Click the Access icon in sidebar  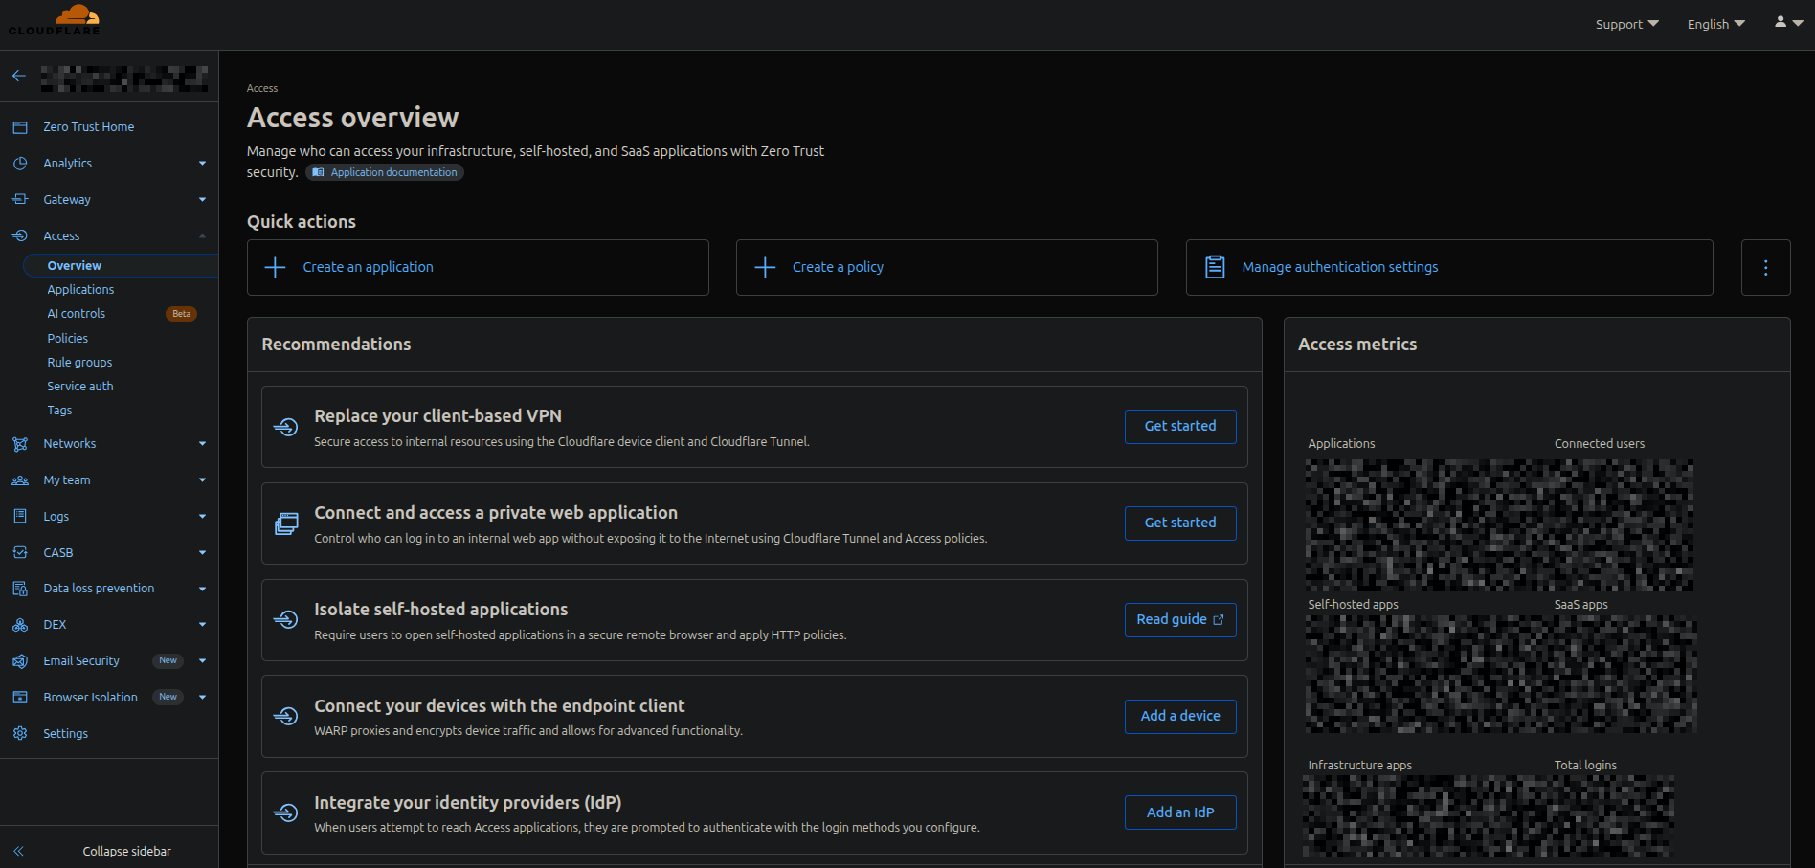[20, 235]
